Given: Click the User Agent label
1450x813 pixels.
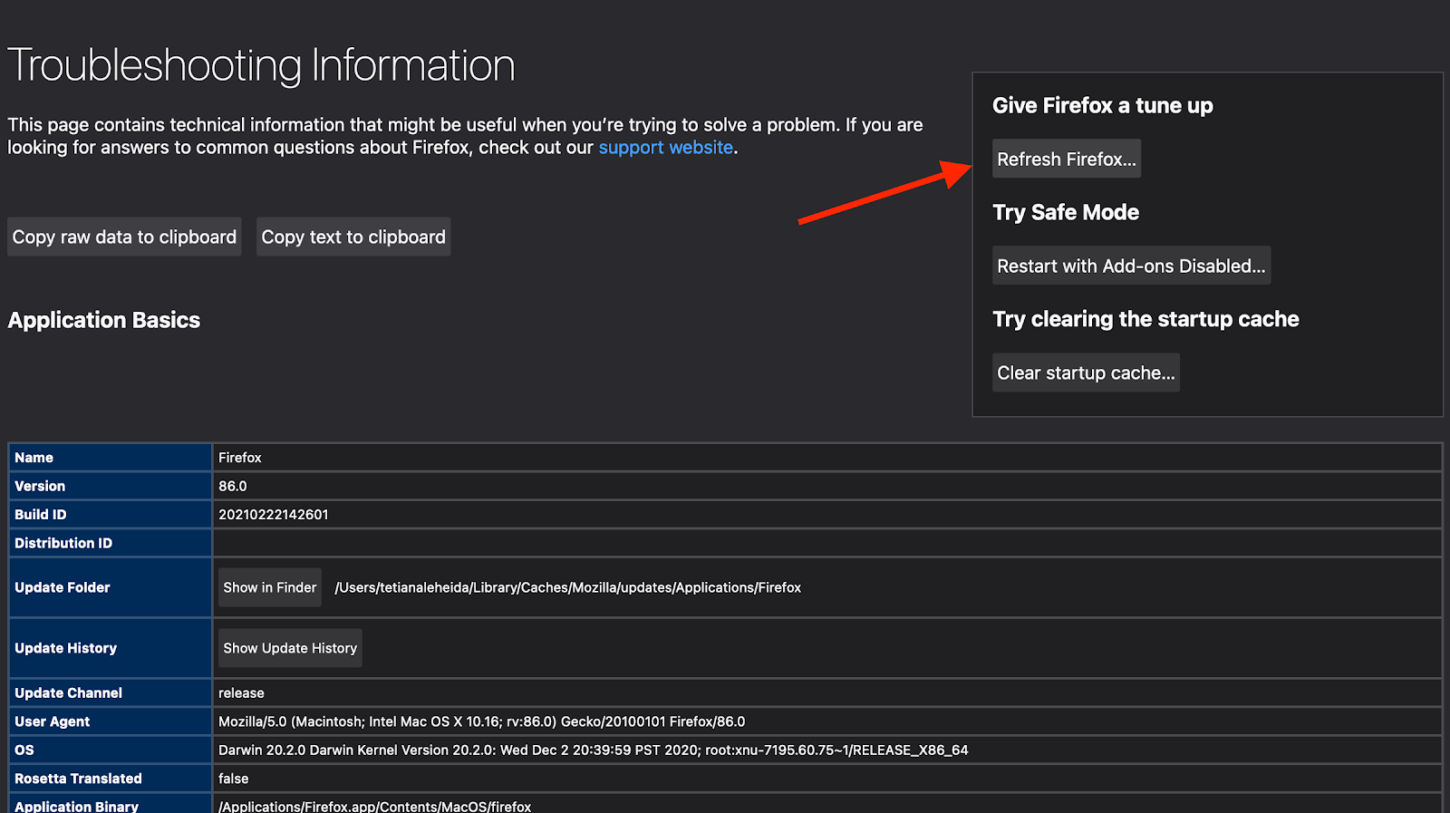Looking at the screenshot, I should tap(53, 721).
